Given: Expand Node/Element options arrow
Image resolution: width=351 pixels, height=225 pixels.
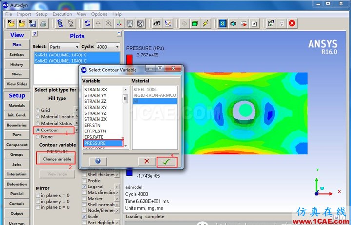Looking at the screenshot, I should coord(117,210).
